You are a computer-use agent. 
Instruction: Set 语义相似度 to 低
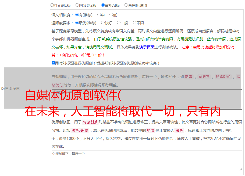(x=111, y=15)
